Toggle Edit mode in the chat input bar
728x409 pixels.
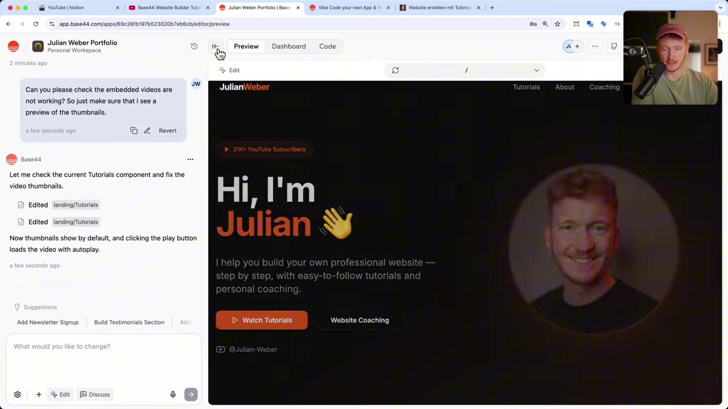click(x=60, y=394)
